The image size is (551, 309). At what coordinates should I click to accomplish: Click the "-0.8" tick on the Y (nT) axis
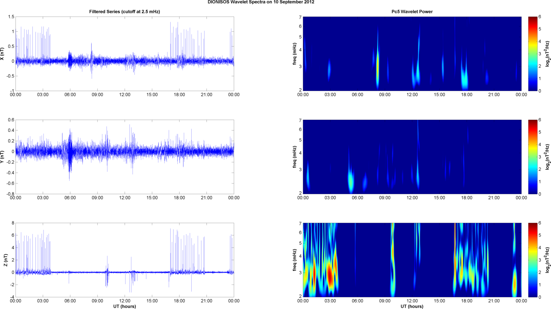pos(10,194)
